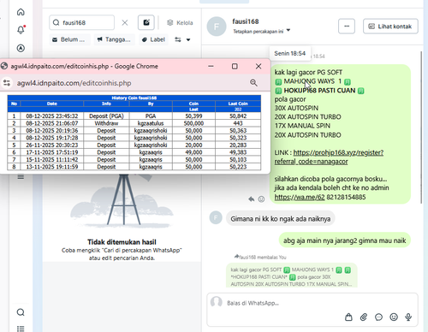Viewport: 428px width, 332px height.
Task: Expand the sort options dropdown arrow
Action: (188, 40)
